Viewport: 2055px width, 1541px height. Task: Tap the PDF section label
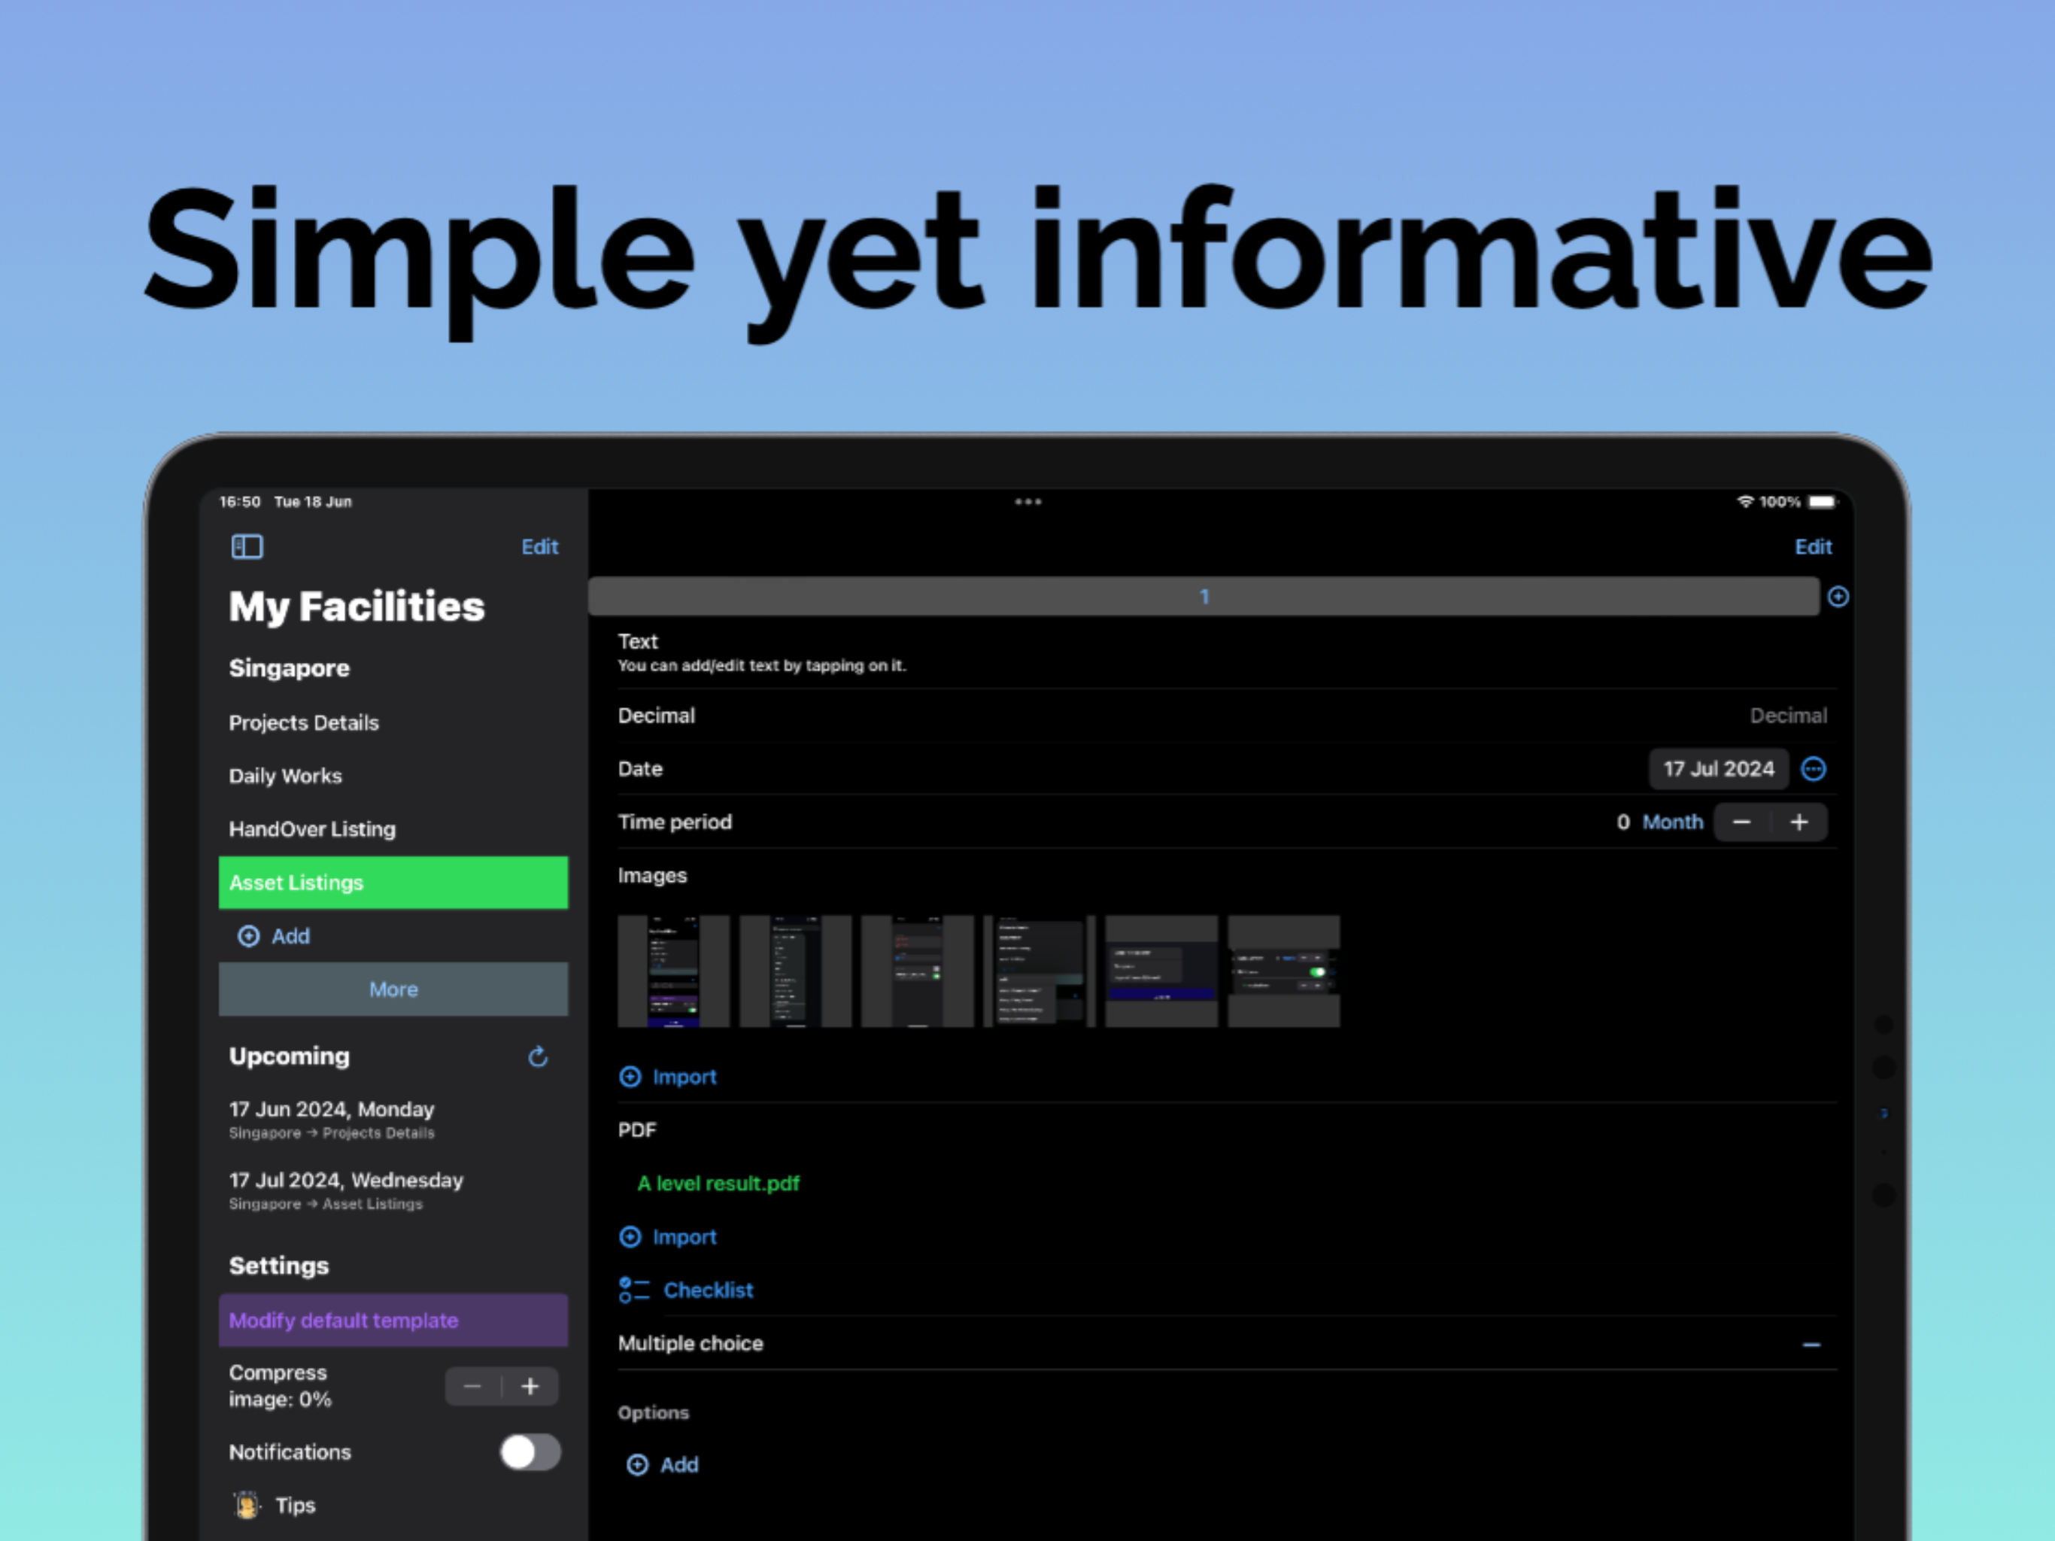[x=636, y=1130]
